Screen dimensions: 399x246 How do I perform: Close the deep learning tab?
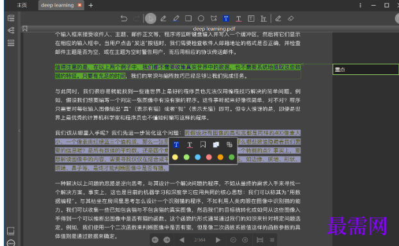coord(79,5)
